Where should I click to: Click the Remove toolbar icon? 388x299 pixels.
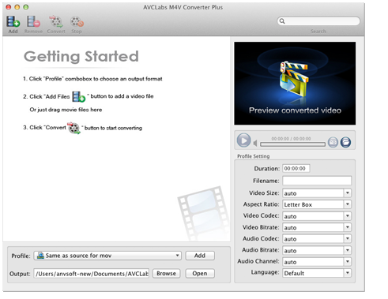click(x=33, y=22)
